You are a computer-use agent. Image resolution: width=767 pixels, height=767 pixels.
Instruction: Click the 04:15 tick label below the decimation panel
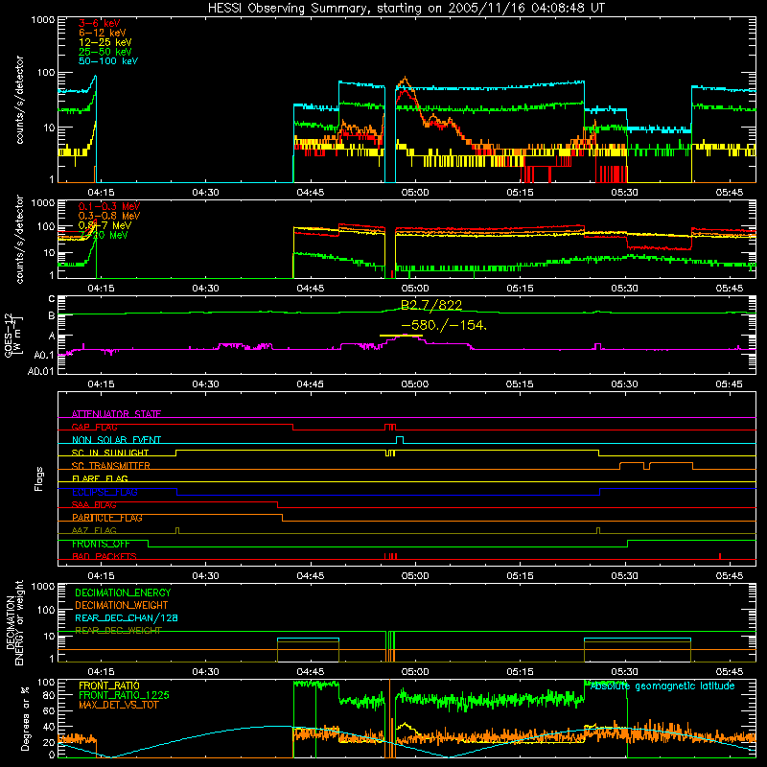coord(101,672)
